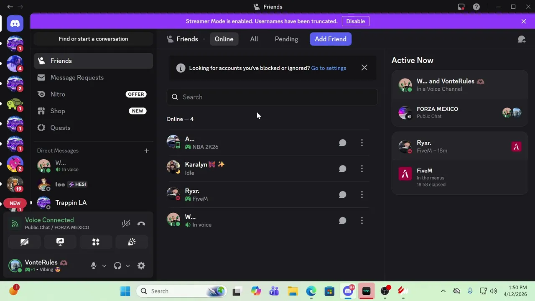
Task: Disconnect from voice with hang-up icon
Action: click(141, 224)
